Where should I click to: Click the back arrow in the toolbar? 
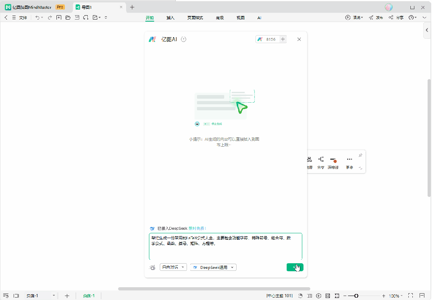[x=6, y=18]
